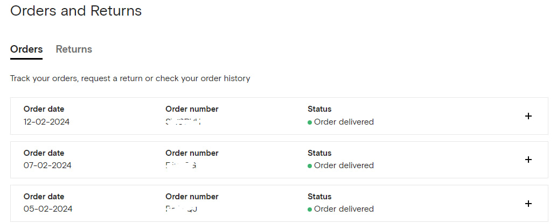557x224 pixels.
Task: Click the "Order number" label in the top order row
Action: point(192,109)
